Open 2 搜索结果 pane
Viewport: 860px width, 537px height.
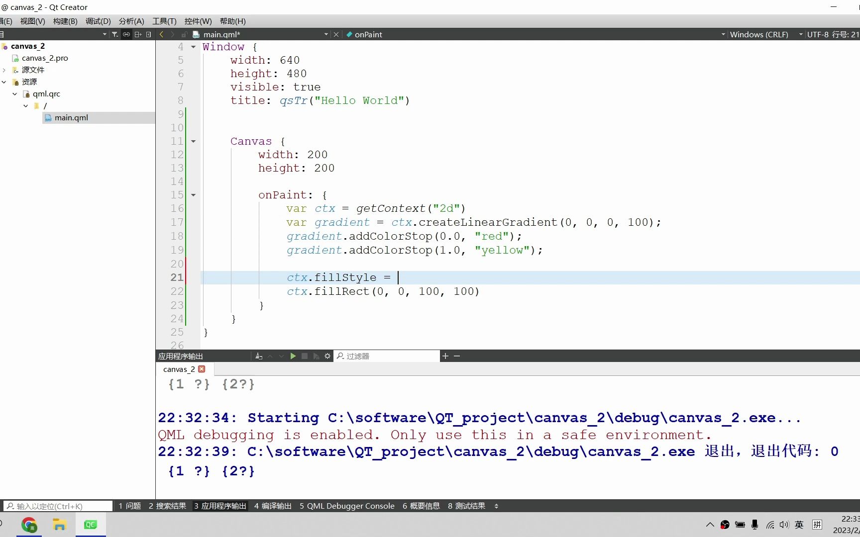click(167, 506)
